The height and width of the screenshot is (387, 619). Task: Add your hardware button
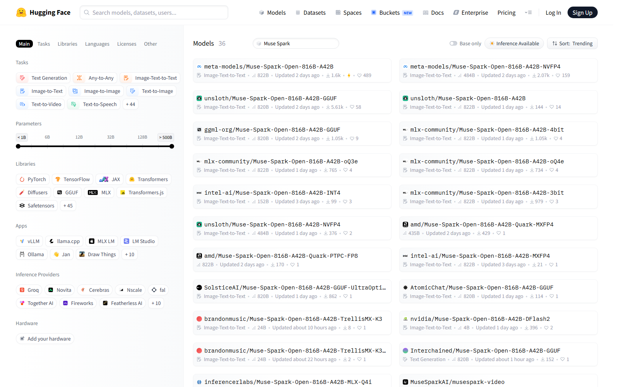45,339
